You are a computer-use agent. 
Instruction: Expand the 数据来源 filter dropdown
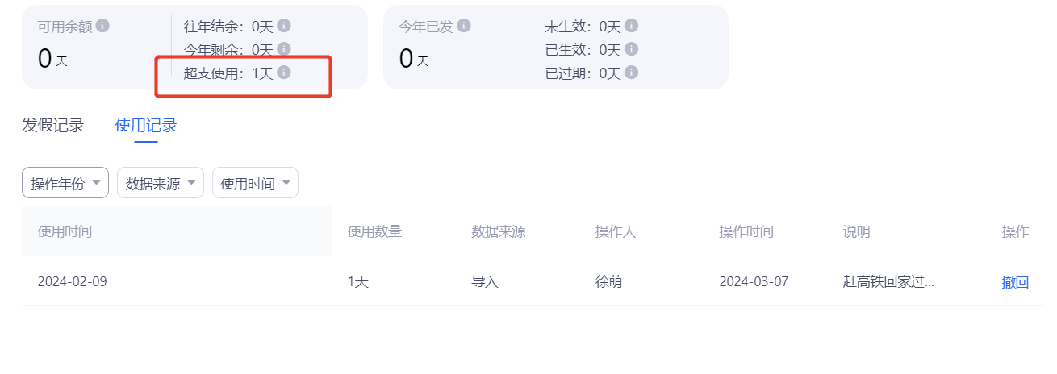point(161,183)
